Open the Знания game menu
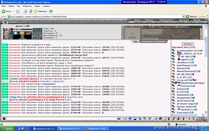This screenshot has height=131, width=209. click(x=137, y=20)
